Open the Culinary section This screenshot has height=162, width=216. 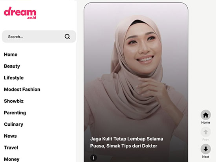(14, 124)
